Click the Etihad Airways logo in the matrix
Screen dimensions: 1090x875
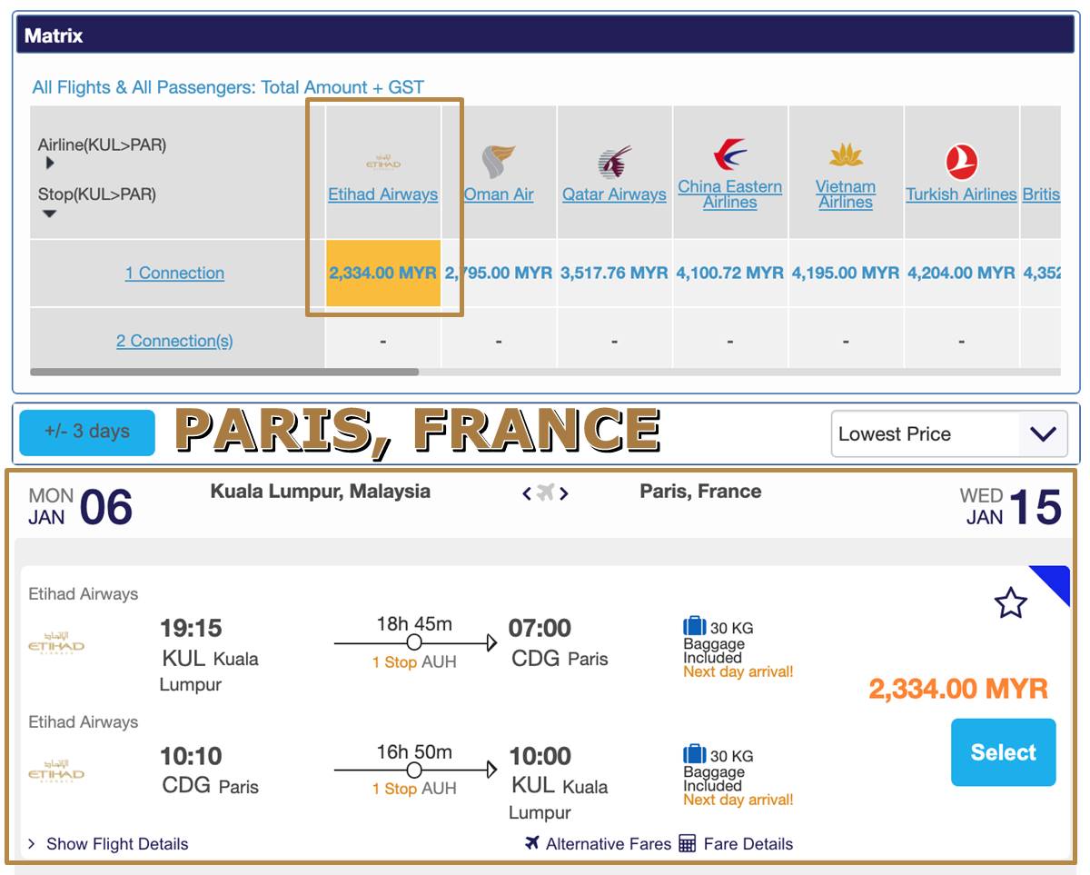pyautogui.click(x=383, y=162)
